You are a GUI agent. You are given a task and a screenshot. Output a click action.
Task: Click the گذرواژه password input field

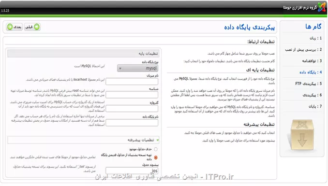point(132,109)
